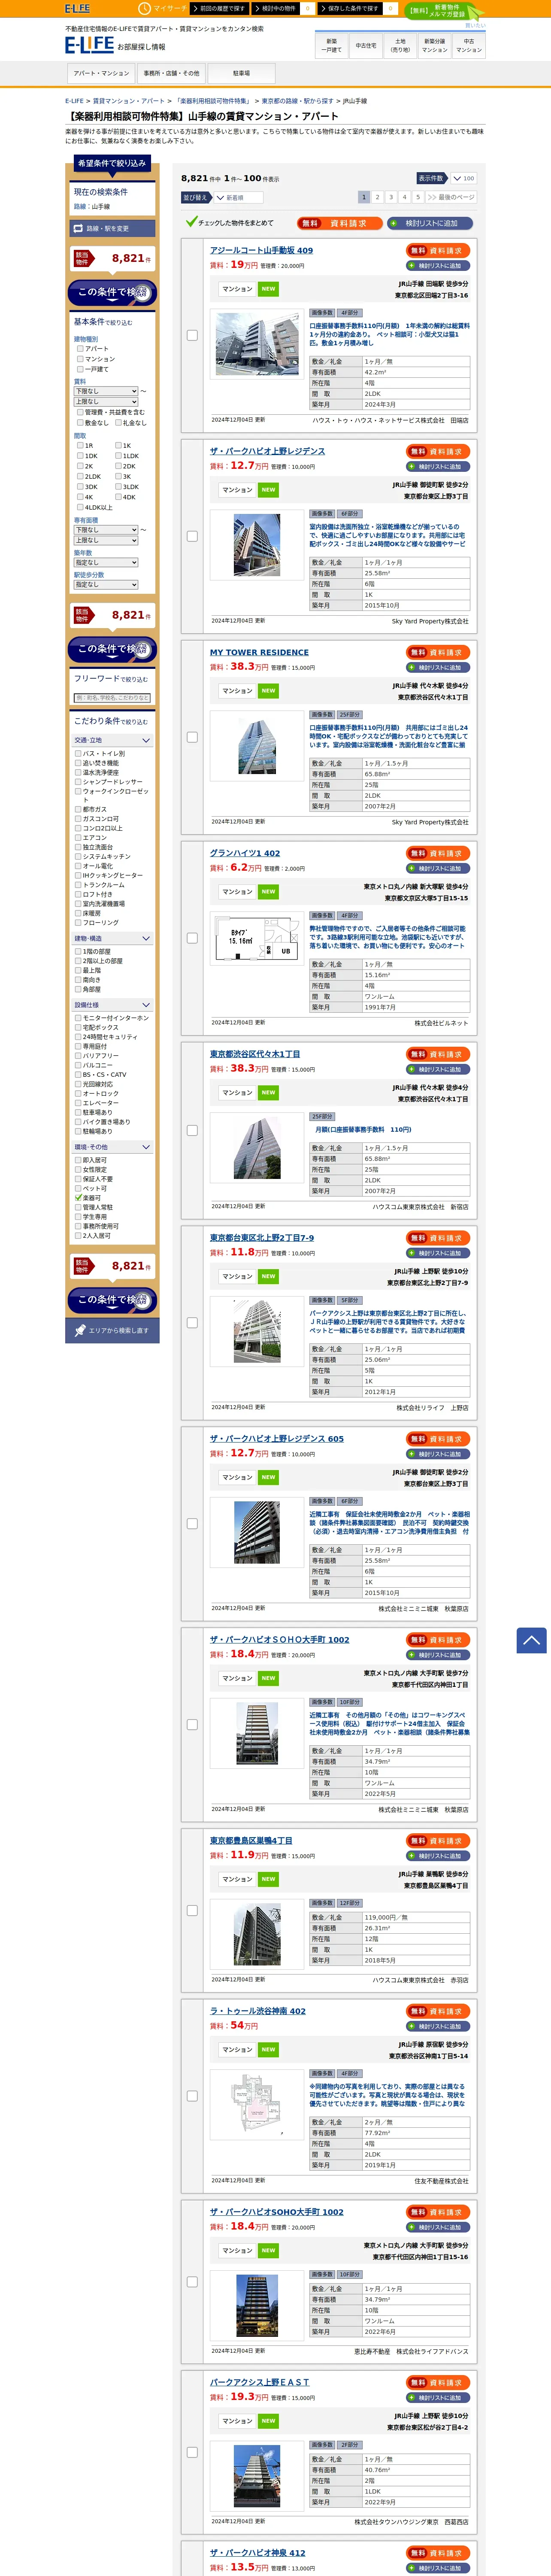Add パークアクシス上野ＥＡＳＴ to 検討リスト
Viewport: 551px width, 2576px height.
tap(438, 2398)
